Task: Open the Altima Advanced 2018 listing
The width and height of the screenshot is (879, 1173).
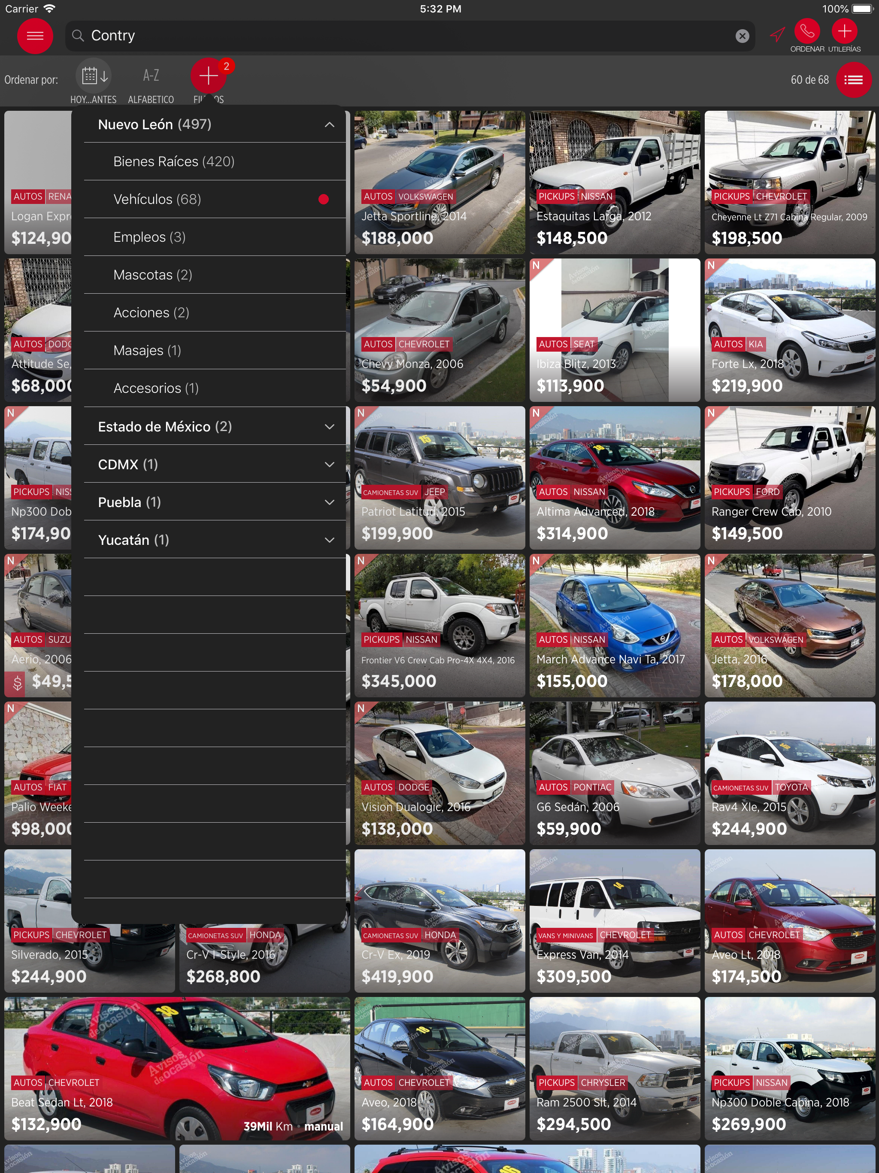Action: pyautogui.click(x=615, y=478)
